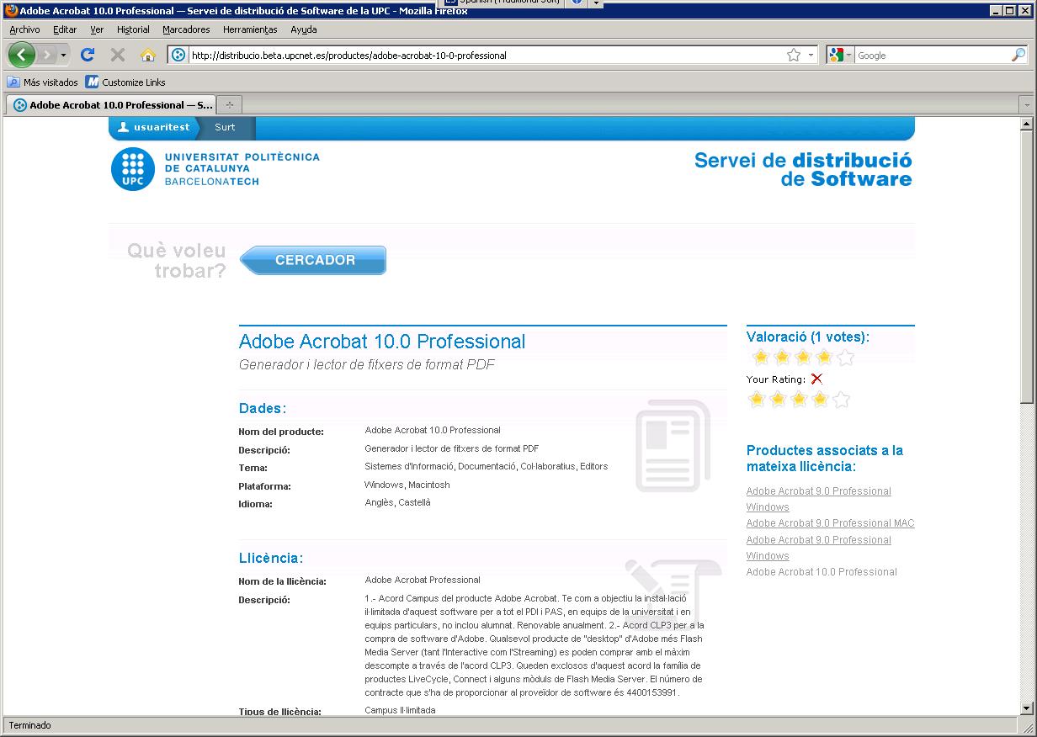Open Adobe Acrobat 9.0 Professional MAC link
Viewport: 1037px width, 737px height.
(x=830, y=523)
